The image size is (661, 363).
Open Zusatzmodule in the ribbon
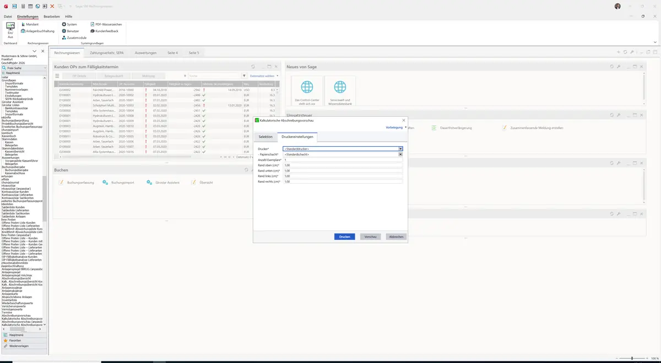[74, 37]
